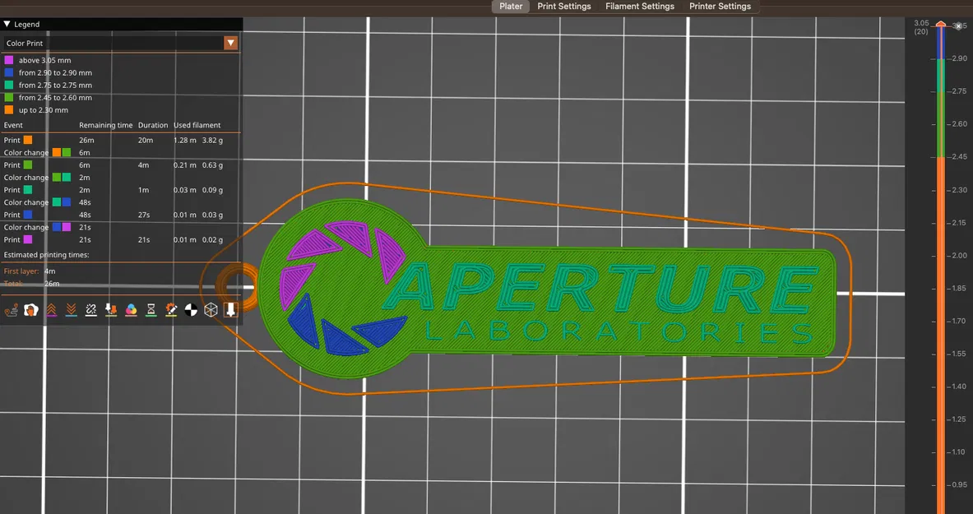Delete color change marker at 3.05 height
Viewport: 973px width, 514px height.
[959, 26]
